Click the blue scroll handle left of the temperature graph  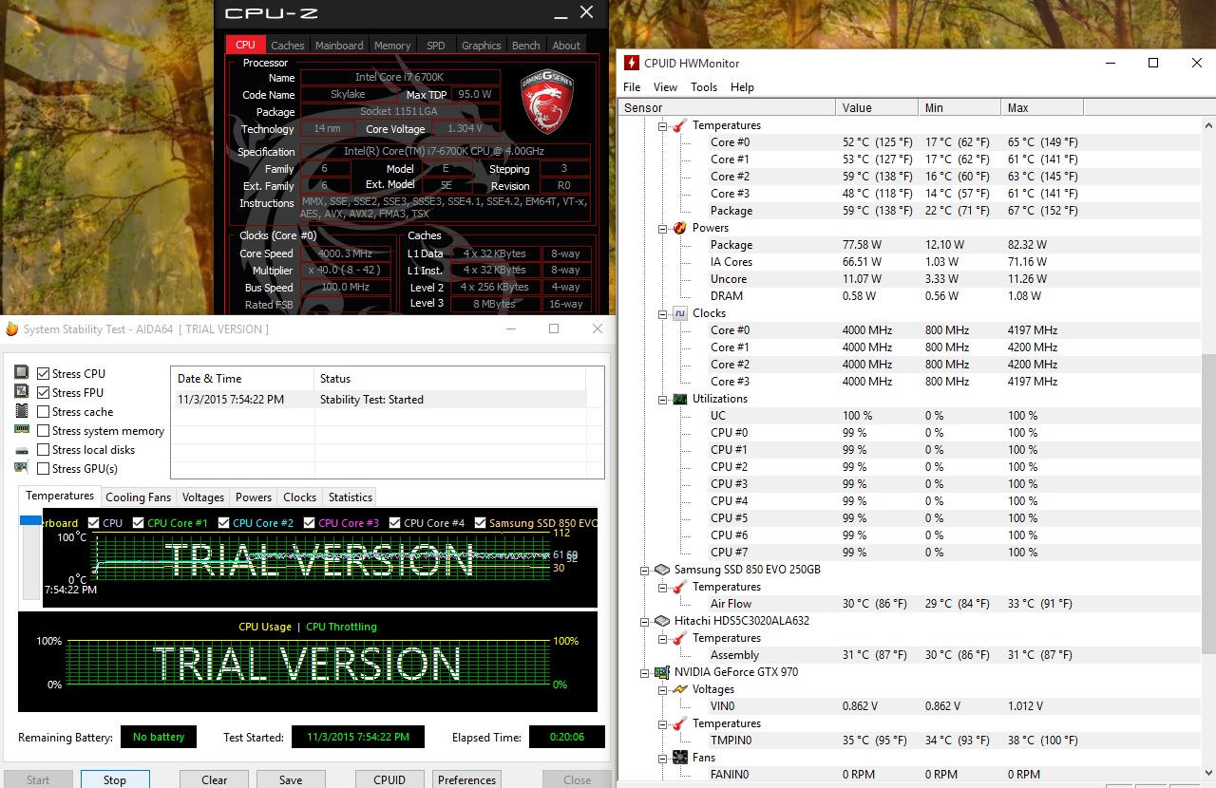click(31, 521)
